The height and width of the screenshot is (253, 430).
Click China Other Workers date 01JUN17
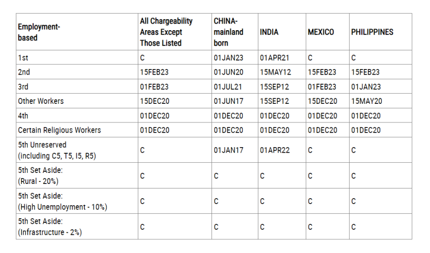point(229,101)
